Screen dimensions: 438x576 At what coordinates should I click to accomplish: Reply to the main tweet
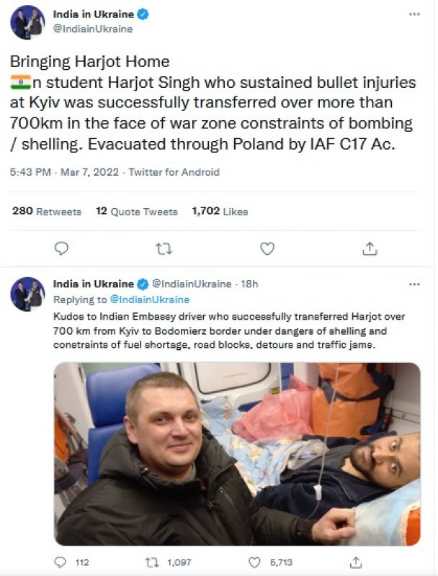coord(62,248)
